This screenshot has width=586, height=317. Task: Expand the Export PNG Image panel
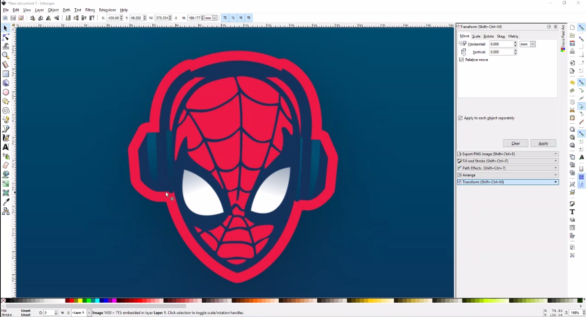508,154
